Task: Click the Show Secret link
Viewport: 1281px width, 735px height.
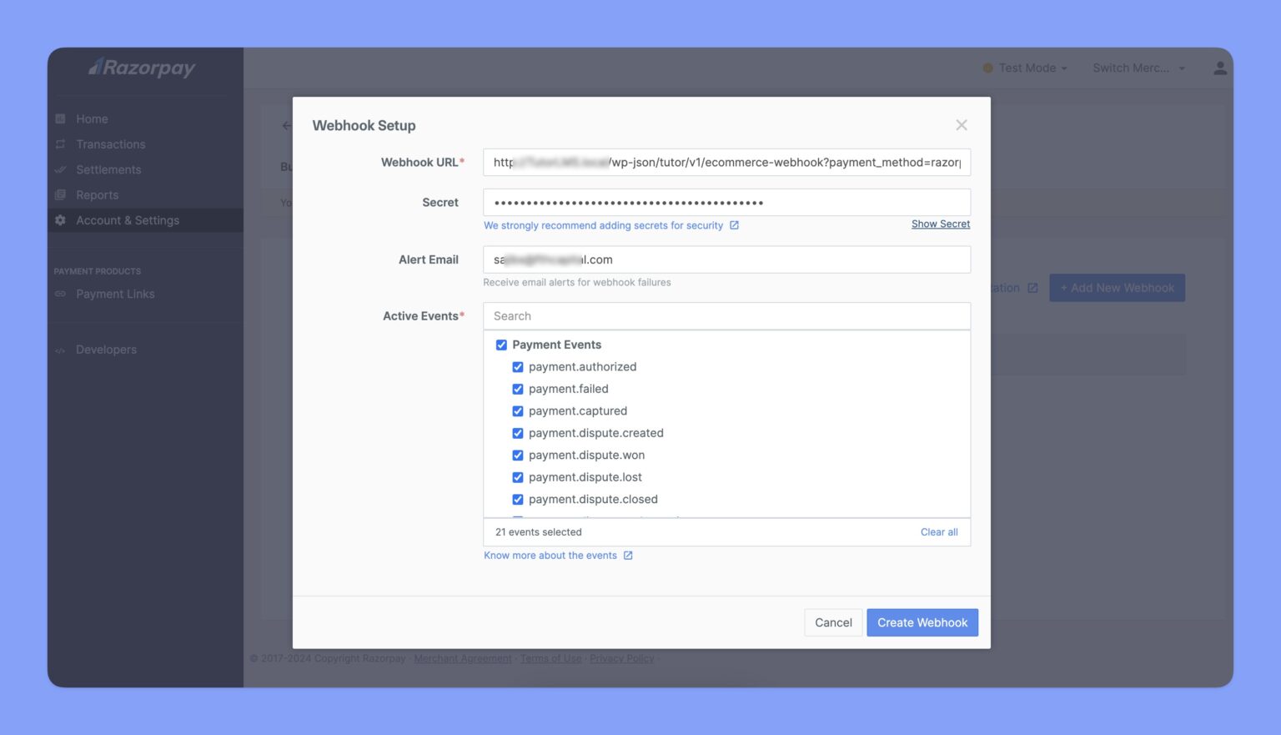Action: click(x=940, y=224)
